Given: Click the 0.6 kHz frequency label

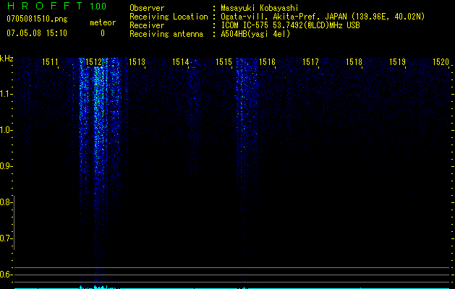Looking at the screenshot, I should [x=5, y=275].
